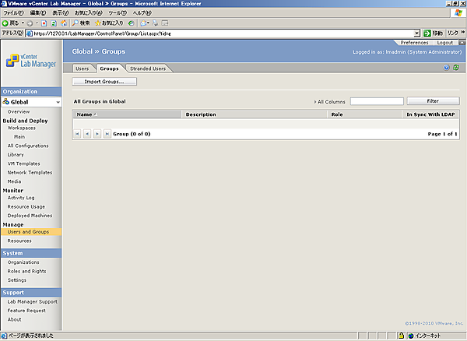Open the Back button history dropdown
Image resolution: width=467 pixels, height=341 pixels.
pyautogui.click(x=23, y=23)
